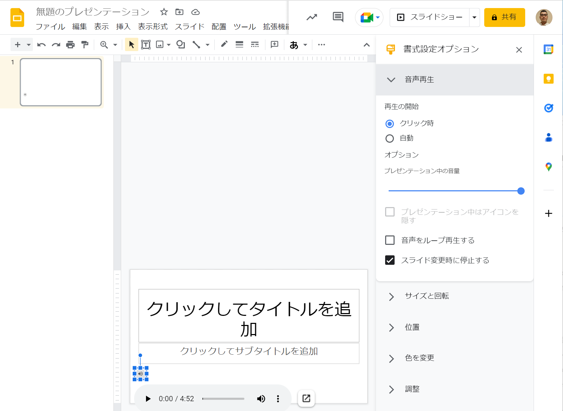Click the paint format tool
The image size is (563, 411).
point(85,44)
